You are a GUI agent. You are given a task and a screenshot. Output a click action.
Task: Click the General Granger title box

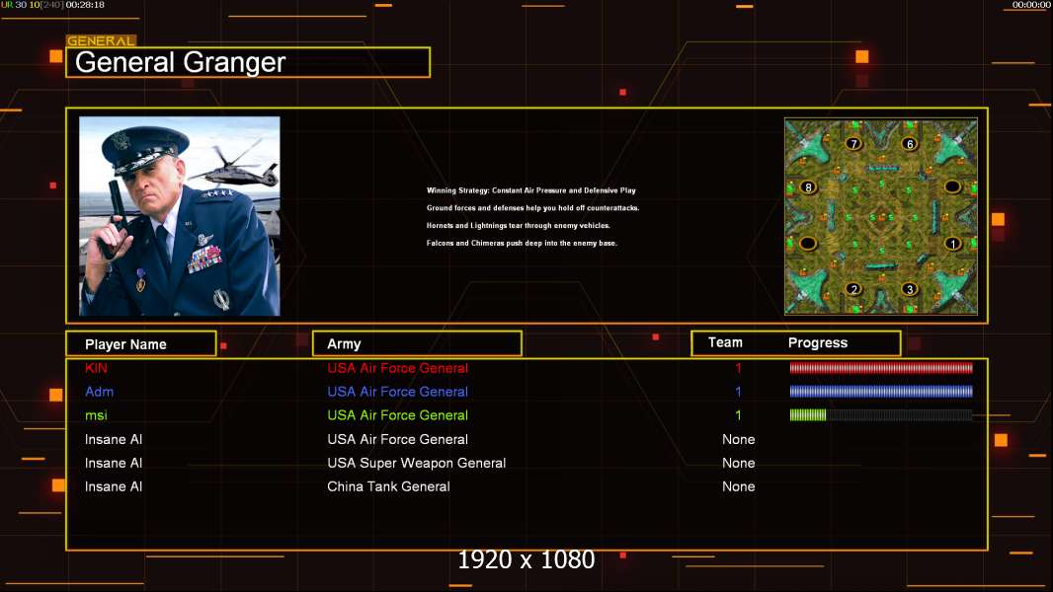(248, 62)
